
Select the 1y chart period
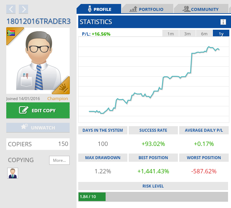pos(221,34)
